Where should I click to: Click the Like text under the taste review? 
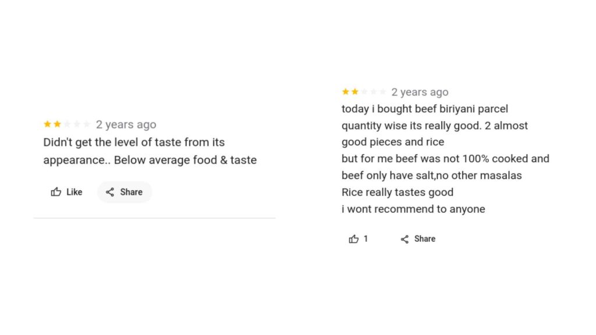point(74,192)
